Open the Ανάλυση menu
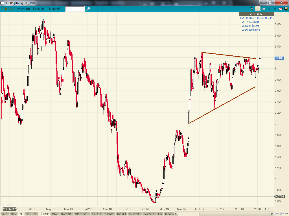 point(23,9)
